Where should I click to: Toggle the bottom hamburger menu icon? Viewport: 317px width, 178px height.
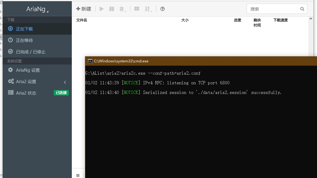(78, 175)
